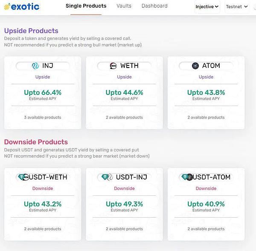Open the WETH Upside 44.6% card
The height and width of the screenshot is (251, 256).
coord(124,92)
